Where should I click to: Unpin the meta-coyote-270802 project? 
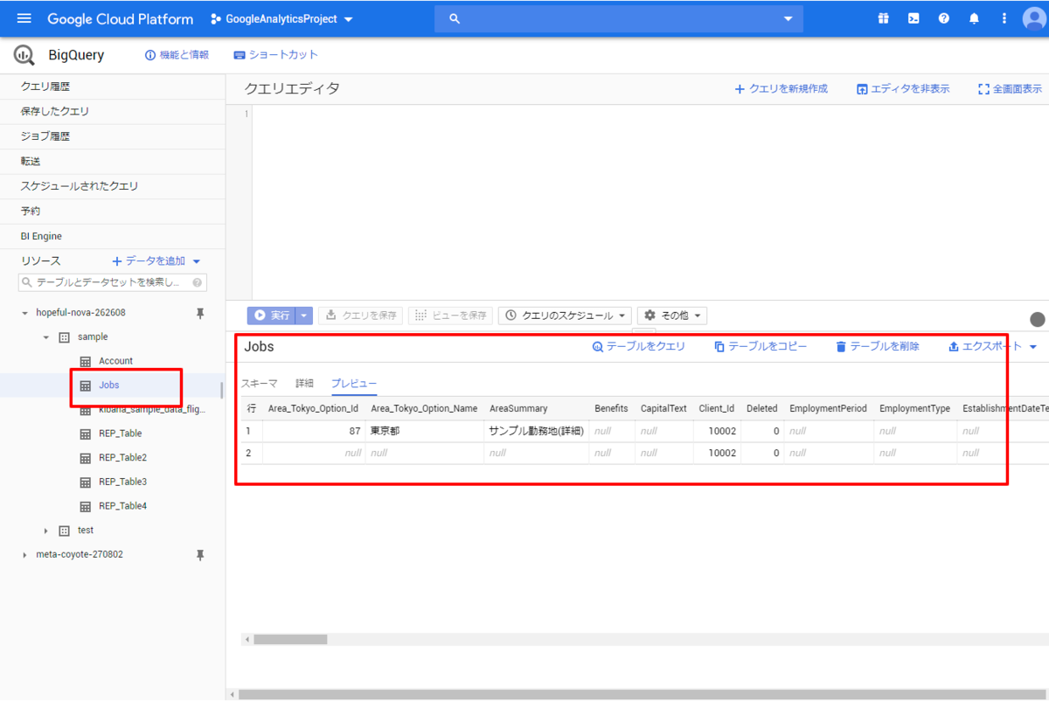click(199, 555)
